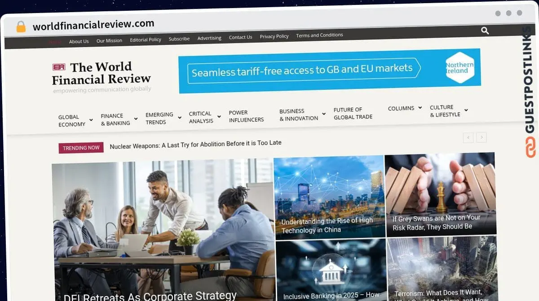The width and height of the screenshot is (539, 301).
Task: Expand the Columns menu chevron
Action: click(x=420, y=108)
